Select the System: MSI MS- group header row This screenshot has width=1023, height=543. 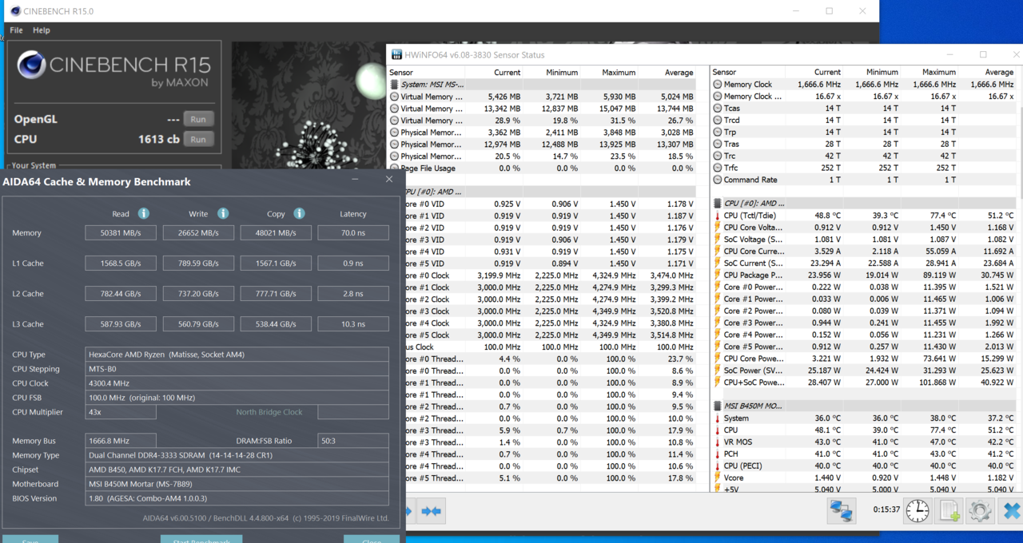coord(542,85)
